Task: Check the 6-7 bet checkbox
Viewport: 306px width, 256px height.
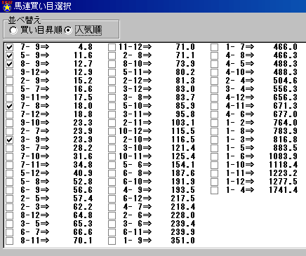Action: coord(9,232)
